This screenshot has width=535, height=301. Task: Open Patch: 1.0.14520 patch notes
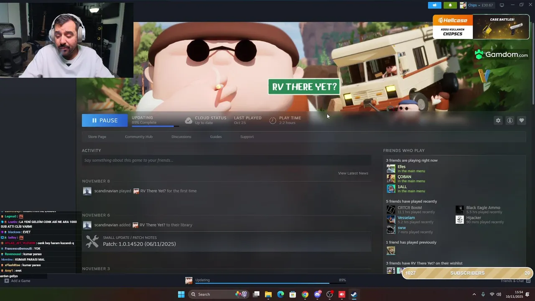[x=139, y=244]
